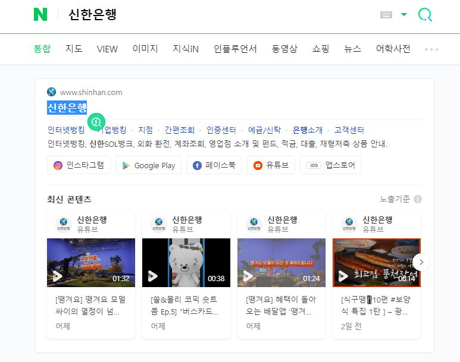Select the 쇼핑 tab
This screenshot has width=460, height=362.
pyautogui.click(x=321, y=49)
